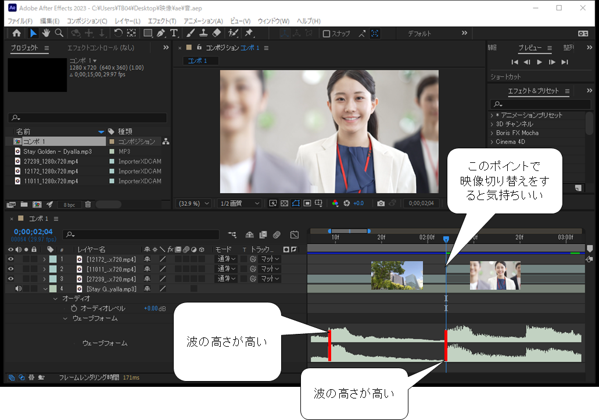Open layer 1 blending mode dropdown

[x=227, y=259]
